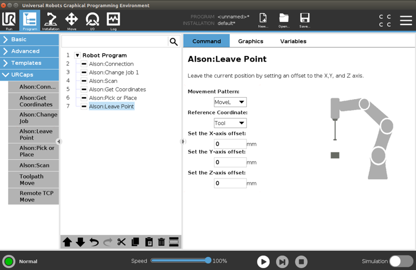Screen dimensions: 416x270
Task: Collapse the URCaps section
Action: pyautogui.click(x=30, y=75)
